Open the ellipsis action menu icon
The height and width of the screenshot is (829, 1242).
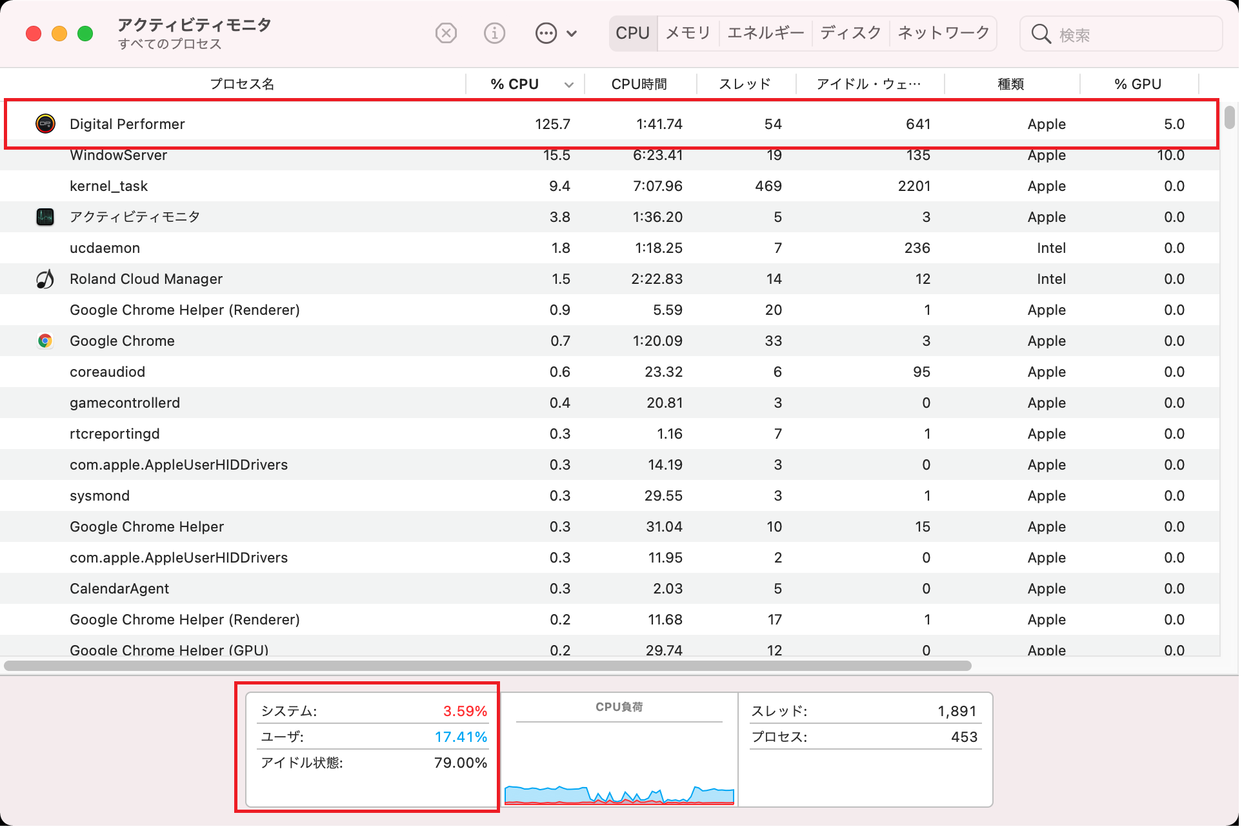[548, 33]
